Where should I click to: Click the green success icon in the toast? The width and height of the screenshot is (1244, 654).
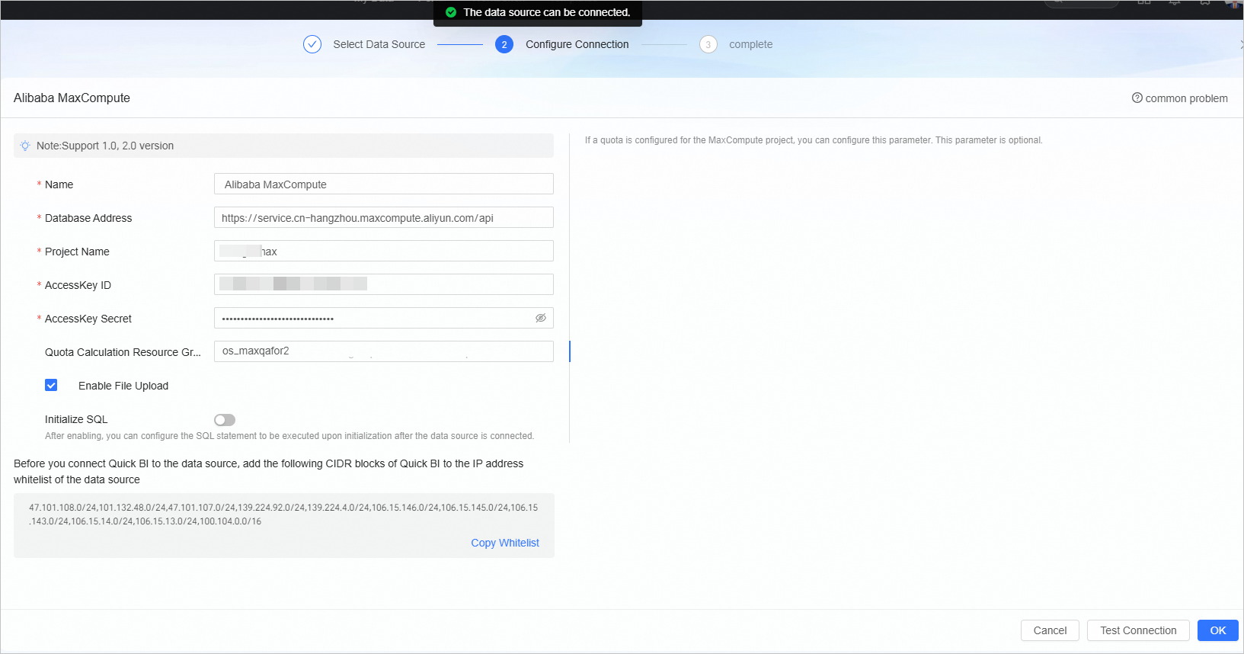click(451, 12)
